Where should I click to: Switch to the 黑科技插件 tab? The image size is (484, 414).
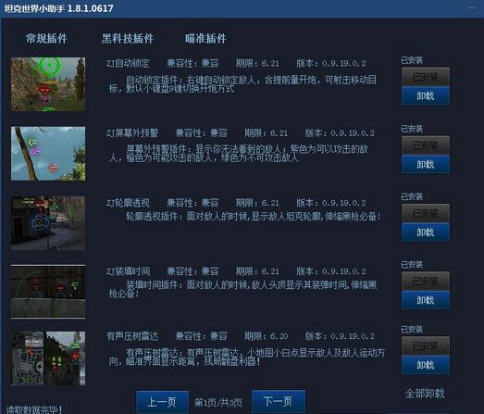click(x=128, y=38)
